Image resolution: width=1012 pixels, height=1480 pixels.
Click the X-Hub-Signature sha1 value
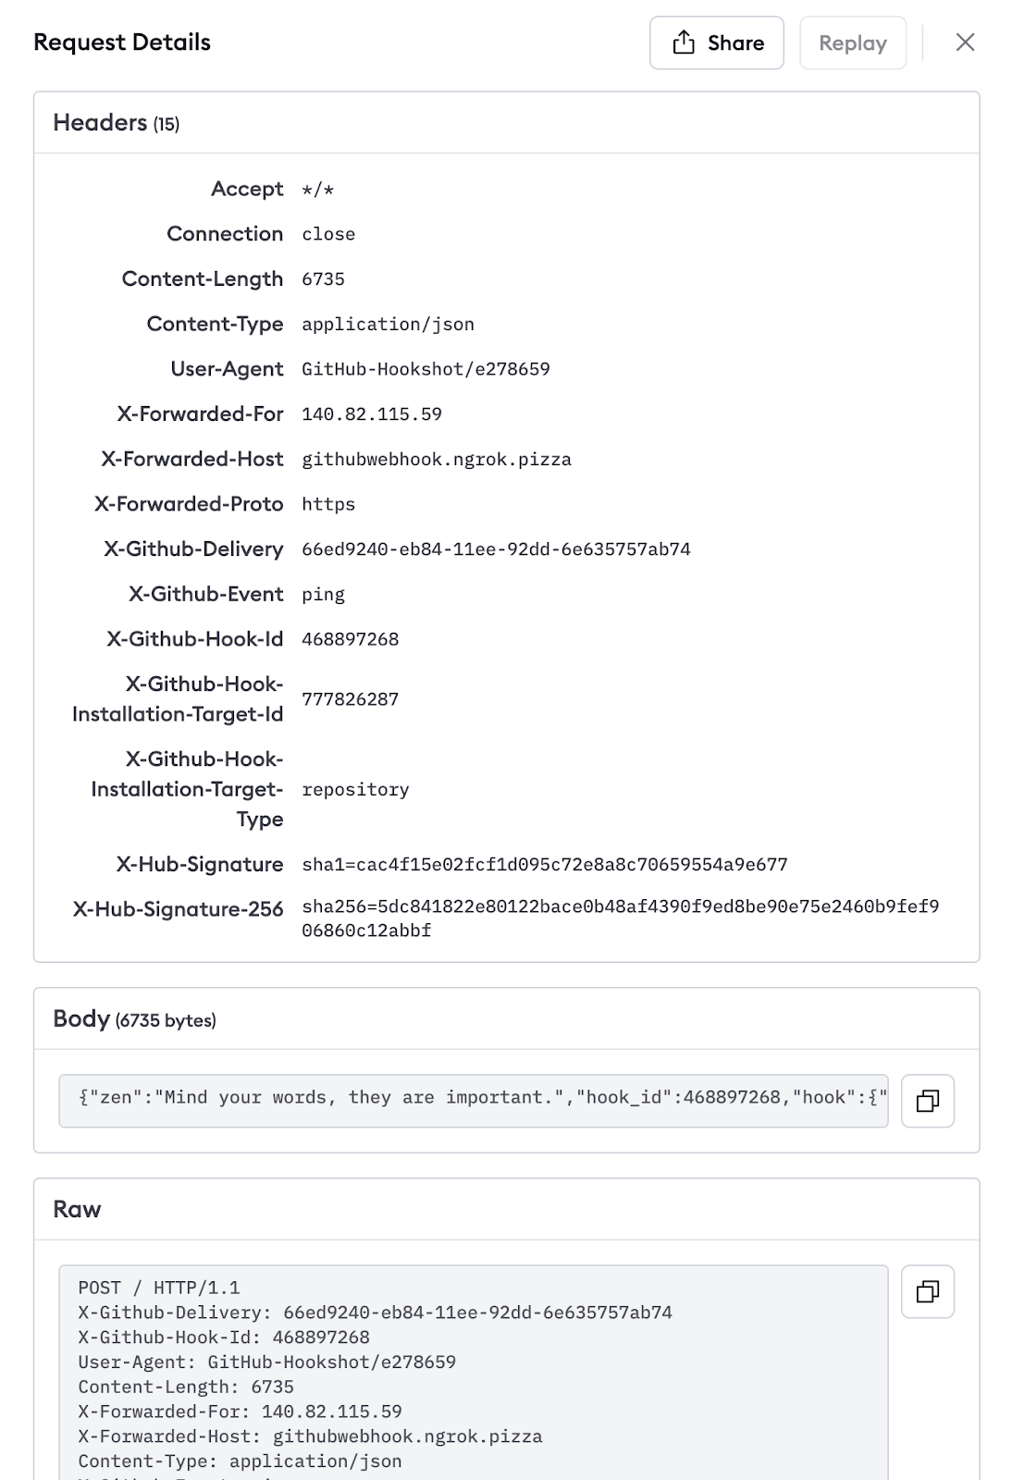544,865
